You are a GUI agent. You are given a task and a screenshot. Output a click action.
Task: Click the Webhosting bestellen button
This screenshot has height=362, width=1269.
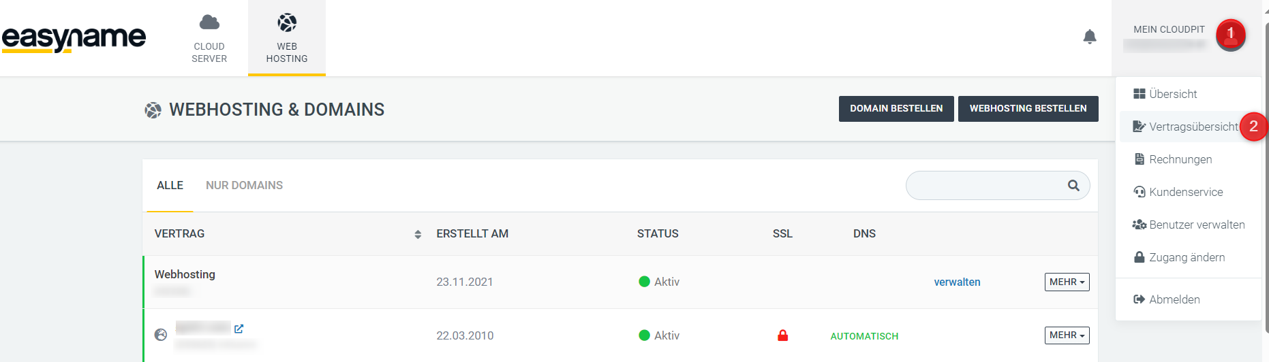click(1028, 109)
